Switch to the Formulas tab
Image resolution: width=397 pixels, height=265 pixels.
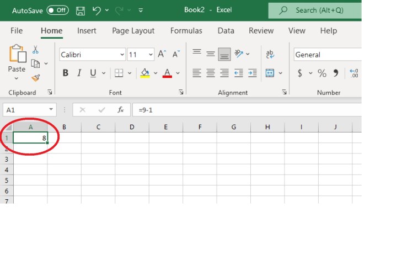[x=186, y=31]
